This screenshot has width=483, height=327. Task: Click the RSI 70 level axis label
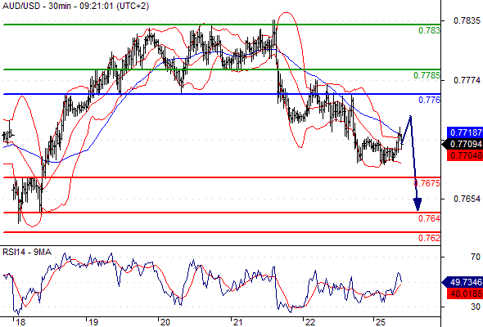point(476,257)
